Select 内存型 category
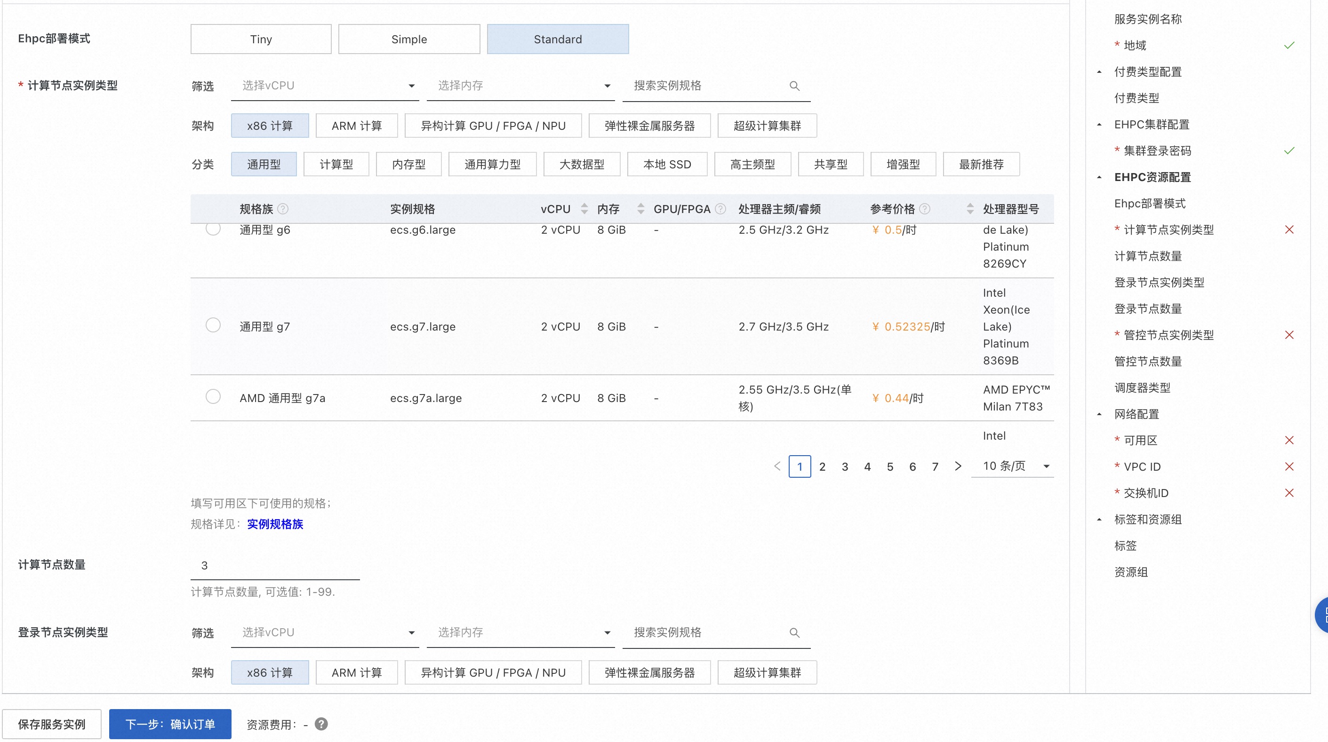 [x=409, y=165]
